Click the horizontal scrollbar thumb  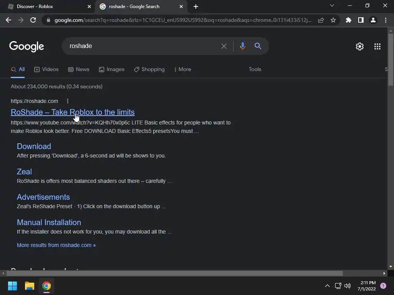[x=174, y=273]
